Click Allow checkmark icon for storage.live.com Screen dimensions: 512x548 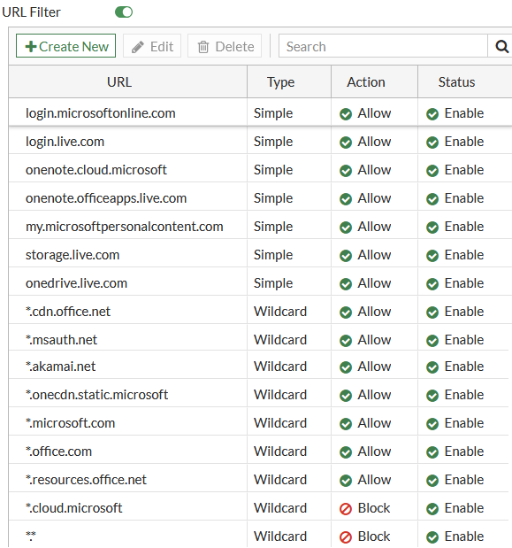pos(346,256)
